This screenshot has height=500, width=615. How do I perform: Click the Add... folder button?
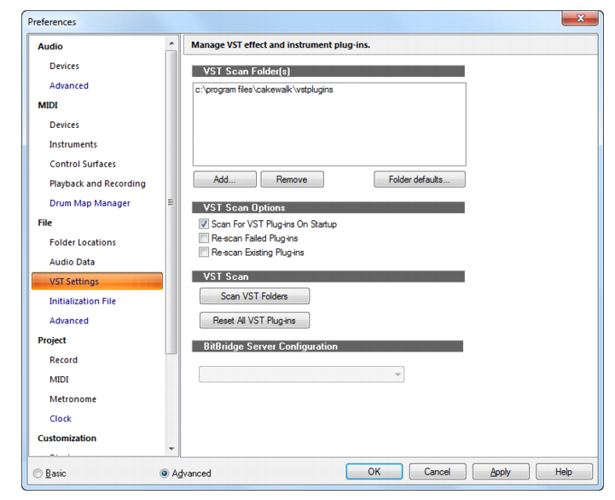(224, 179)
